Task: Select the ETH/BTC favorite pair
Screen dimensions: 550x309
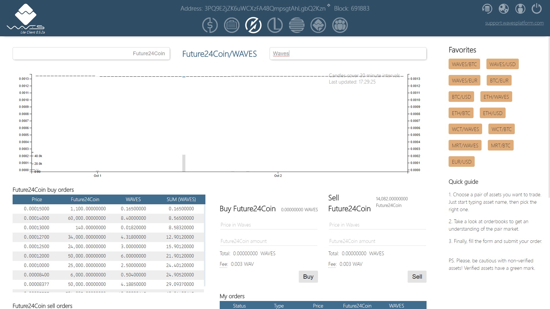Action: 461,113
